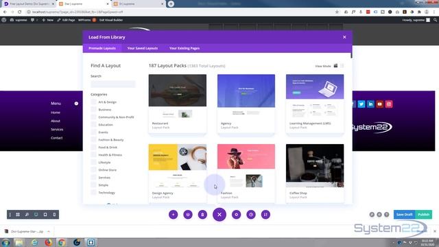
Task: Click the LinkedIn social icon
Action: click(x=370, y=104)
